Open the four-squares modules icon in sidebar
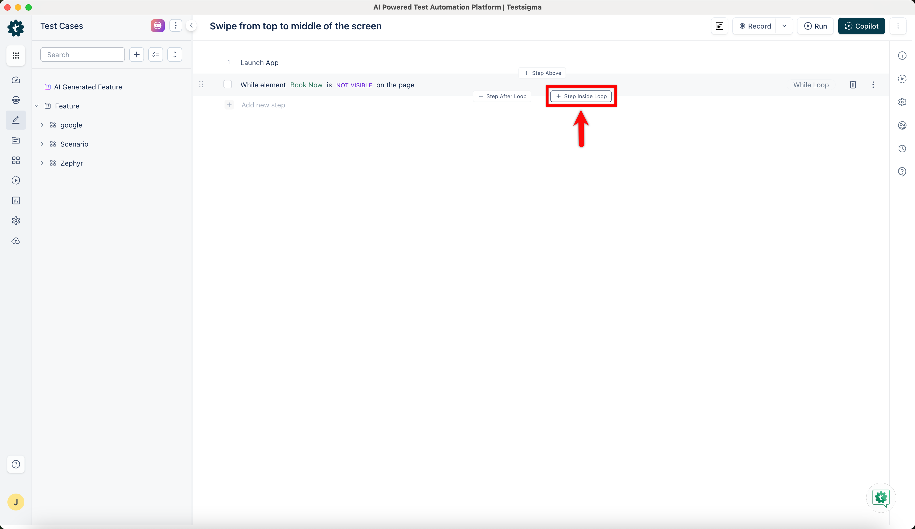Screen dimensions: 915x529 (16, 160)
